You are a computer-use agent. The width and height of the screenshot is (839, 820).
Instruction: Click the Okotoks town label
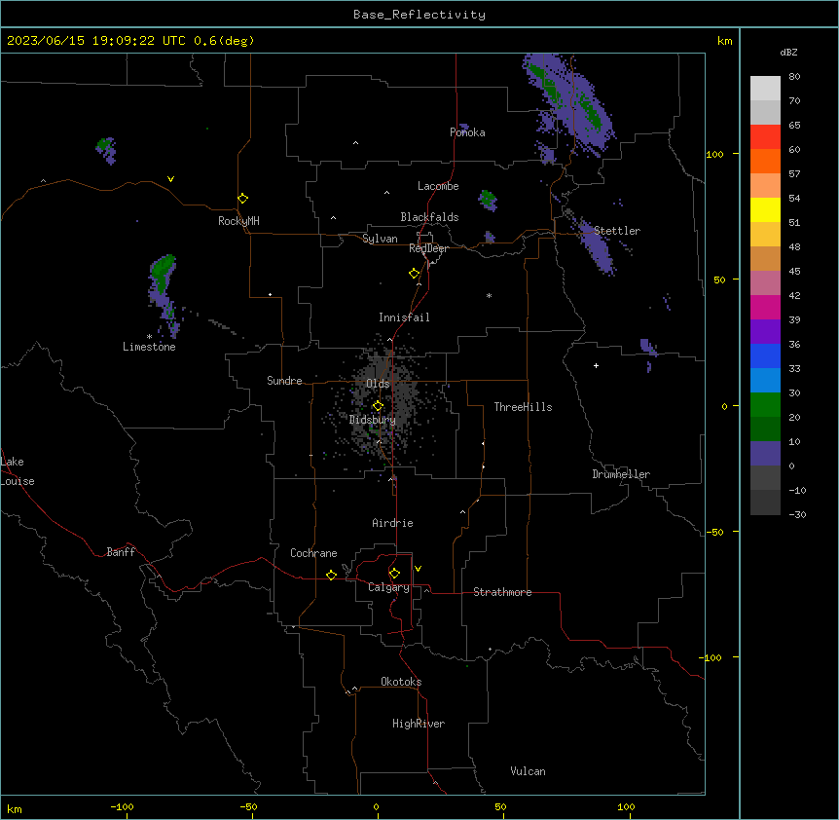401,682
